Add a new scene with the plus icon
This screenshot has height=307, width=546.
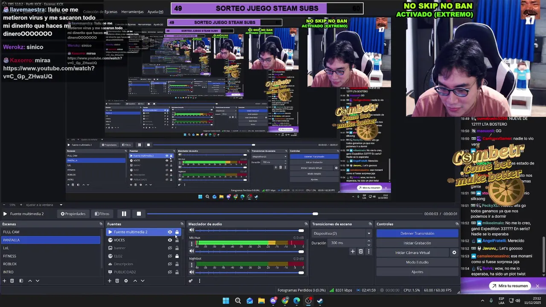(x=5, y=281)
